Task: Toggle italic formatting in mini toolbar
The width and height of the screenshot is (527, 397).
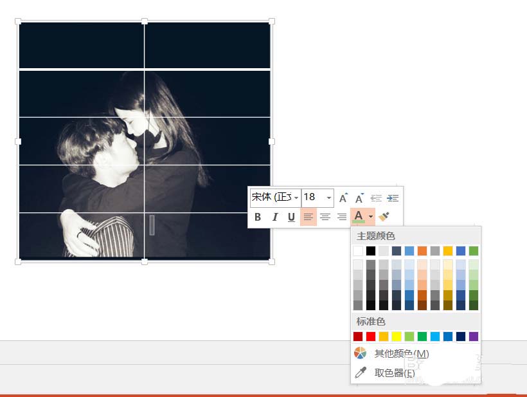Action: [x=274, y=217]
